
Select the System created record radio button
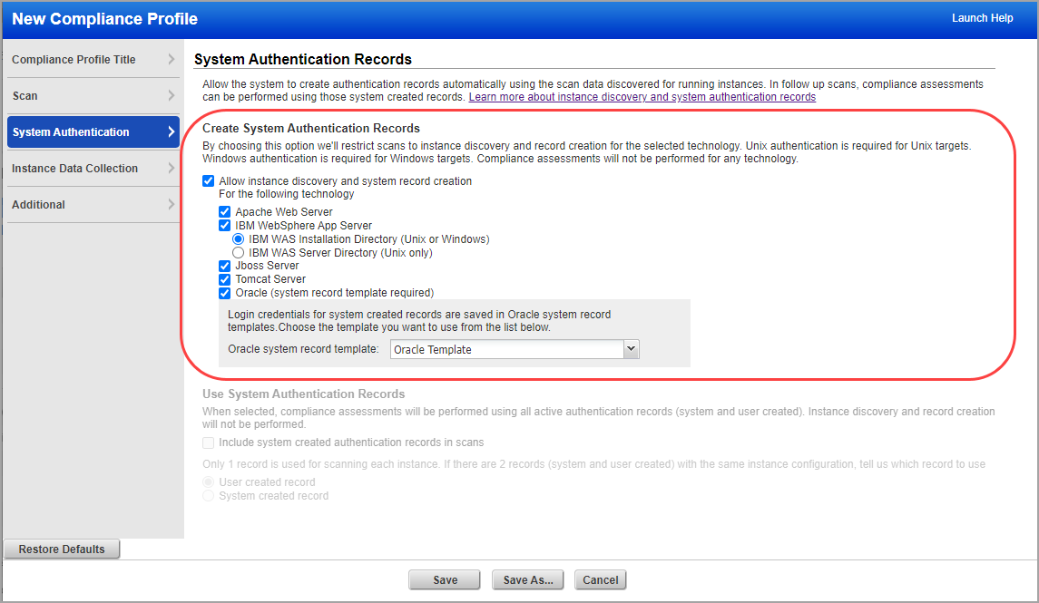(x=208, y=496)
